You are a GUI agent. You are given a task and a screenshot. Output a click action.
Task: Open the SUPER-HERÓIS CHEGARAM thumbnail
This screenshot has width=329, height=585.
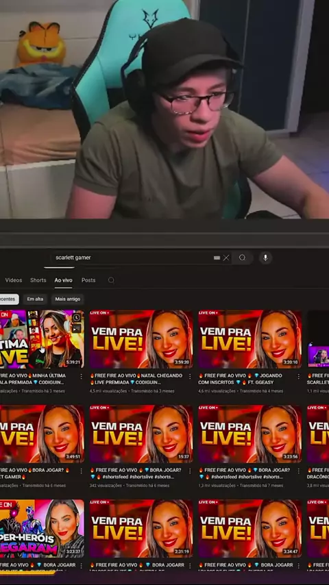coord(42,529)
